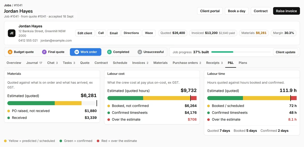The height and width of the screenshot is (147, 304).
Task: Open the Materials tab
Action: (x=160, y=63)
